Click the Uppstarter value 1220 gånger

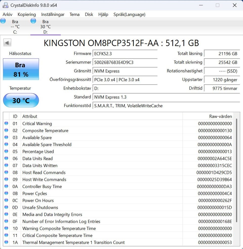(x=222, y=80)
